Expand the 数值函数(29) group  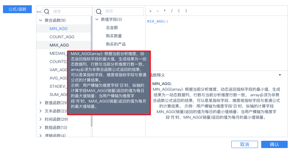click(x=40, y=103)
